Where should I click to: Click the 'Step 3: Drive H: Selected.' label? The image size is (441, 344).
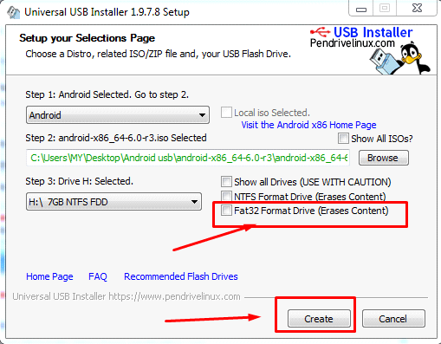(x=80, y=181)
